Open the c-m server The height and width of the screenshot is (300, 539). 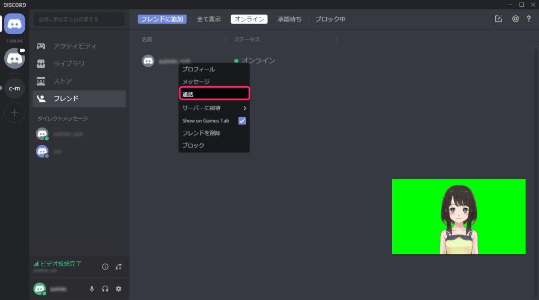click(x=14, y=88)
